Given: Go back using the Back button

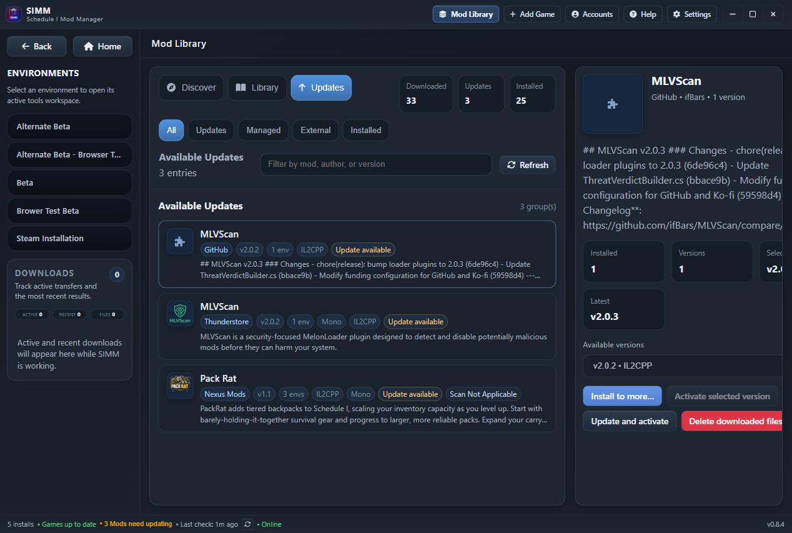Looking at the screenshot, I should point(37,46).
